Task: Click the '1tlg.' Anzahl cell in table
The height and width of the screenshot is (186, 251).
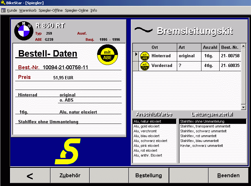Action: point(210,56)
